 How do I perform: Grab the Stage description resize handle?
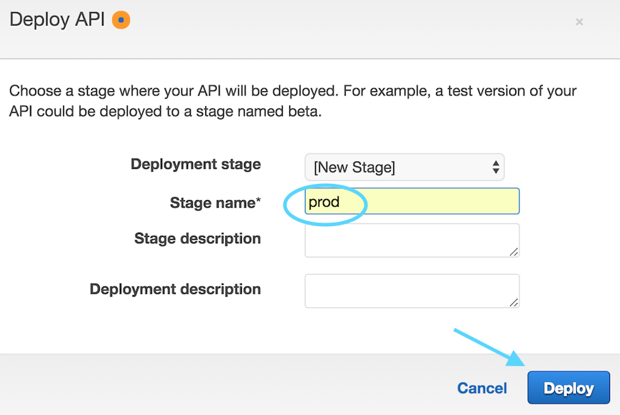(x=514, y=252)
